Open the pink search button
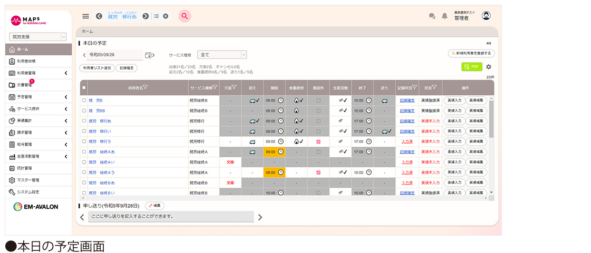This screenshot has height=253, width=591. (x=185, y=16)
